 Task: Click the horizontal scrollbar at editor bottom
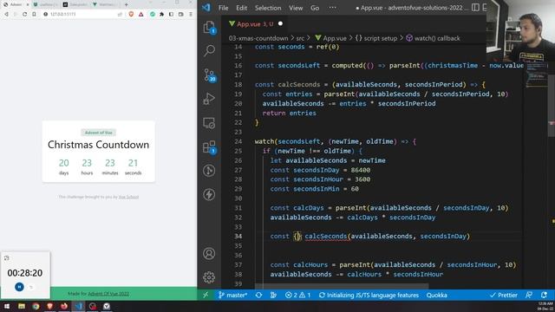click(342, 285)
